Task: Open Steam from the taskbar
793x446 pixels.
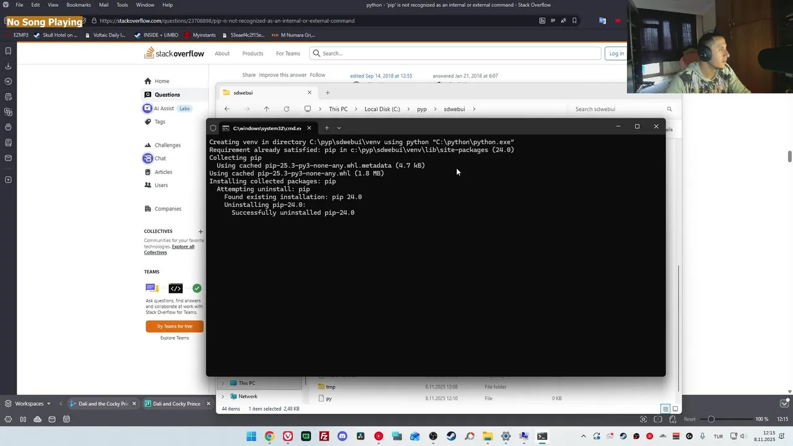Action: [x=451, y=436]
